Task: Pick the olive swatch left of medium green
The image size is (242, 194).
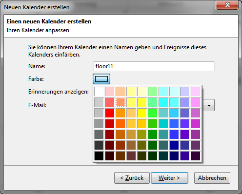Action: pyautogui.click(x=142, y=135)
